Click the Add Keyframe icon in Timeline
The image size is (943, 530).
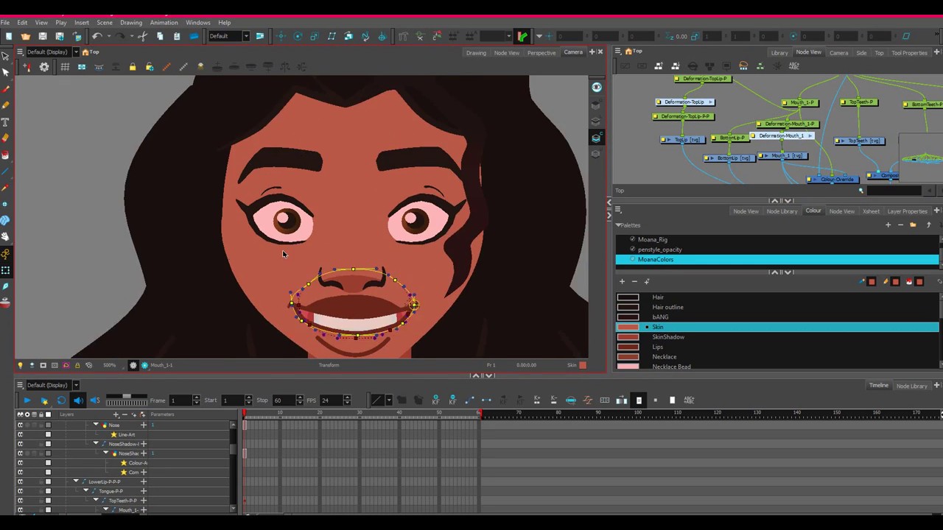pos(435,400)
